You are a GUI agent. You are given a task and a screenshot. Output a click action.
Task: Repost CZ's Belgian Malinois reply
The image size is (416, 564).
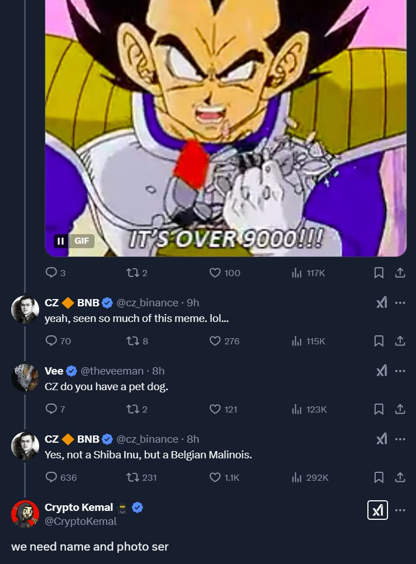click(133, 477)
